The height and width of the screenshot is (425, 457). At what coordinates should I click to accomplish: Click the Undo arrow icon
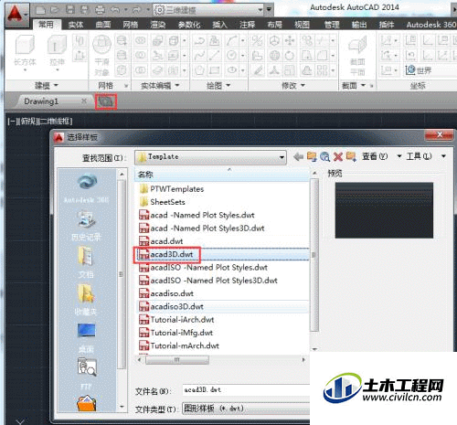click(115, 10)
